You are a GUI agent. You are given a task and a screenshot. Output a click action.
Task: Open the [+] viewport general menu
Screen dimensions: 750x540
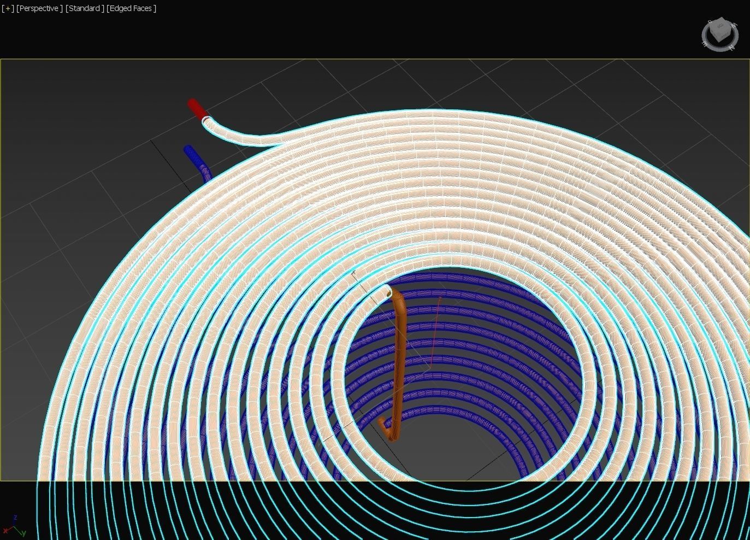(8, 8)
